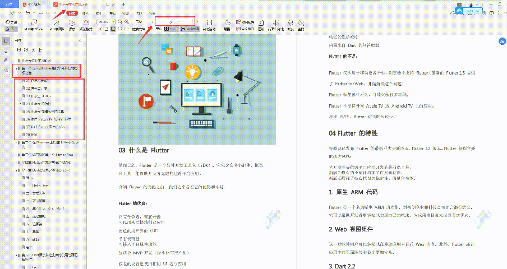Click the '03 什么是 Flutter' heading in document
The height and width of the screenshot is (269, 507).
144,150
